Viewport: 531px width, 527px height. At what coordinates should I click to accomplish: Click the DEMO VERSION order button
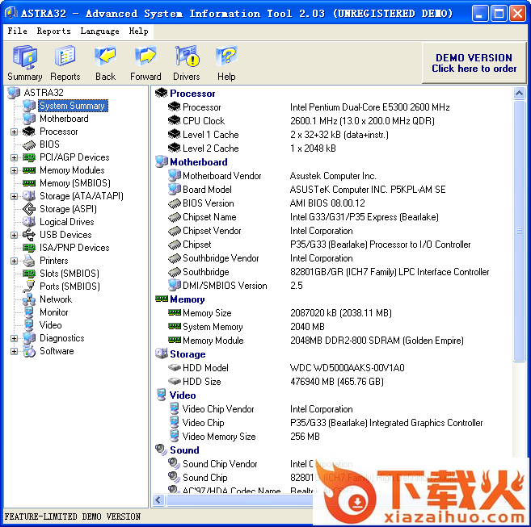coord(474,63)
